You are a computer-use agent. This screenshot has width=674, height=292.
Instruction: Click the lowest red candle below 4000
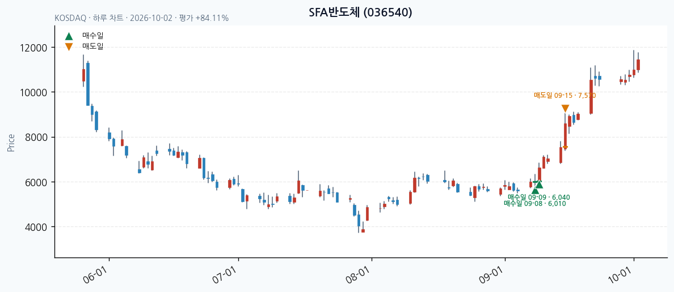pyautogui.click(x=363, y=231)
